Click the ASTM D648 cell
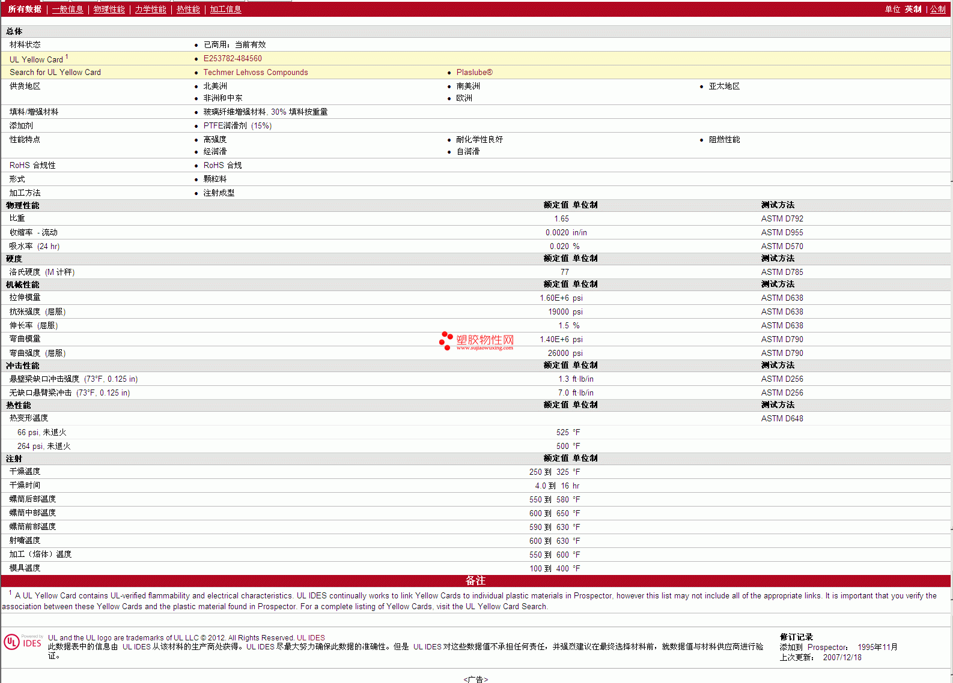This screenshot has width=953, height=683. (x=782, y=419)
